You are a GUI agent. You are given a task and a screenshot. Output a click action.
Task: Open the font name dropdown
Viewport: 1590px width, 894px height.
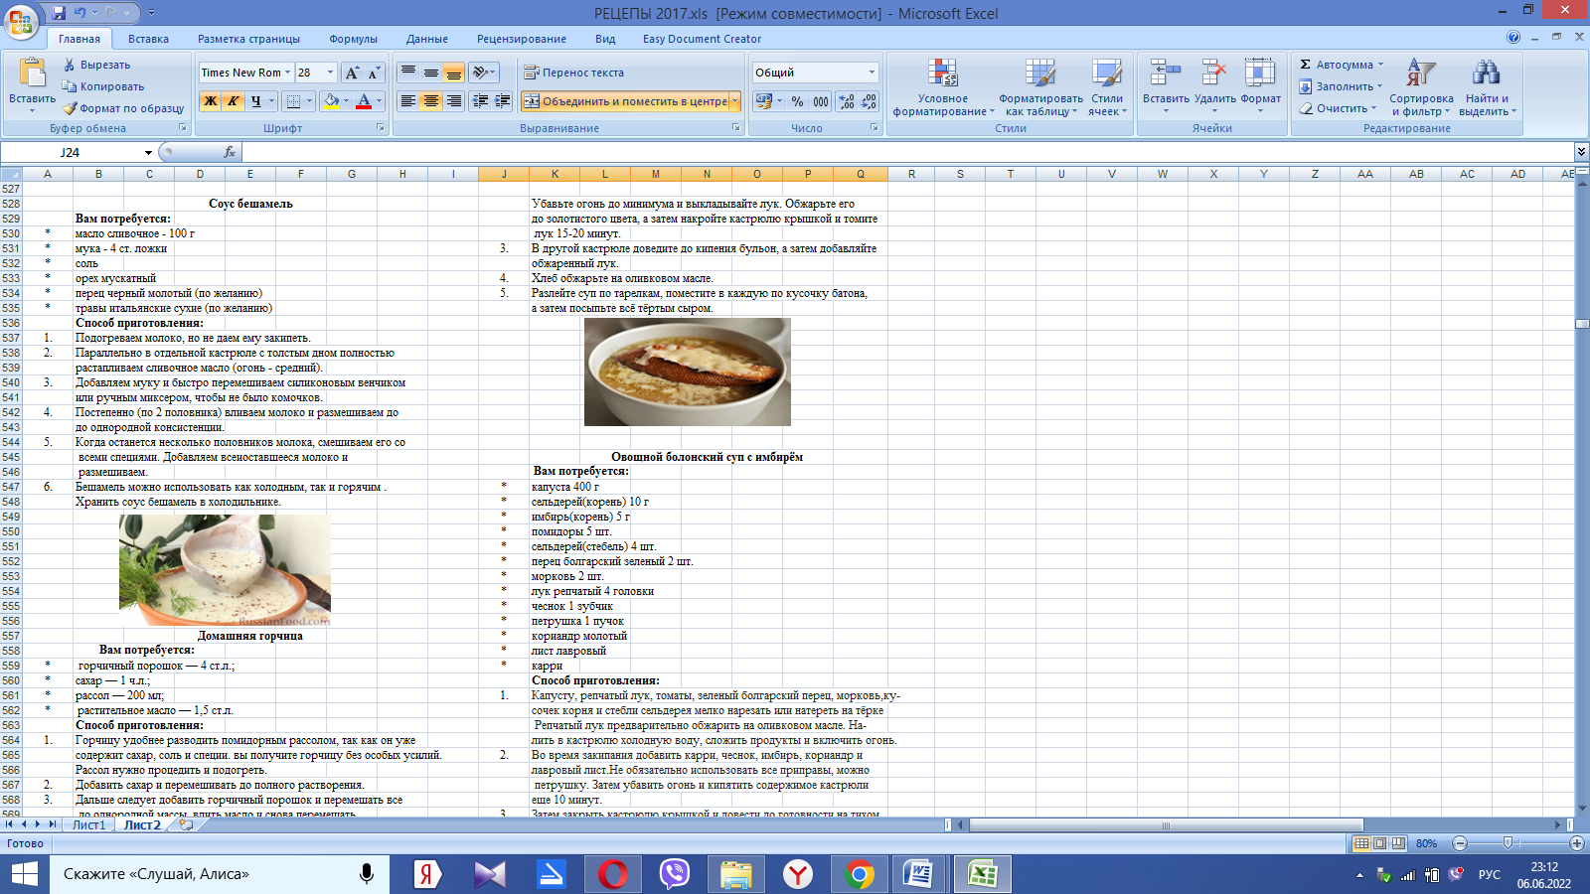(288, 73)
